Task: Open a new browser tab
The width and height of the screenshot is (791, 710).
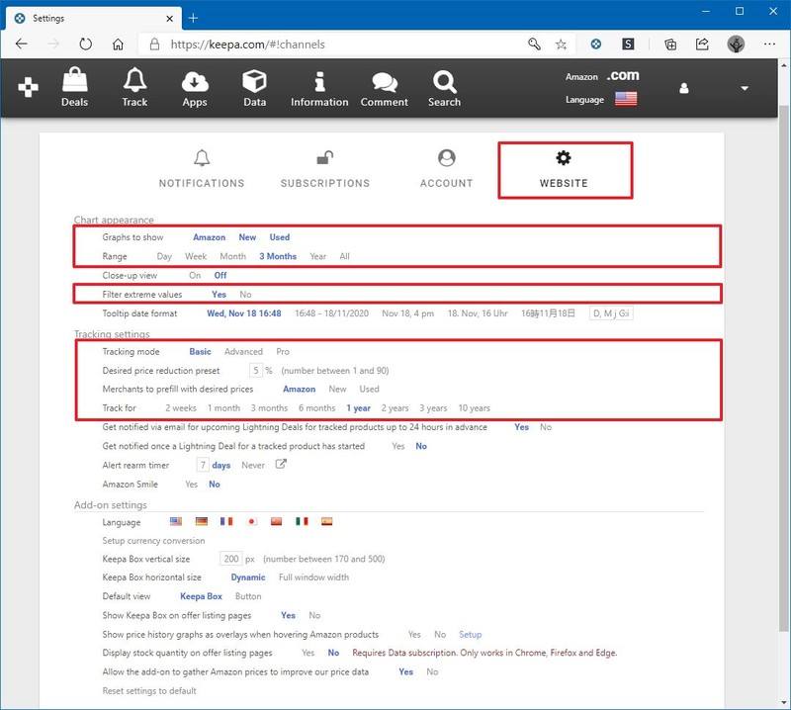Action: (x=193, y=19)
